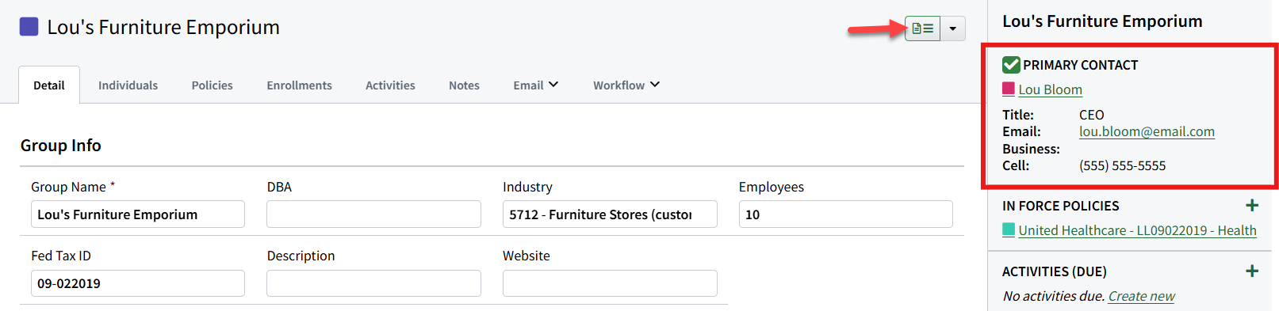Open the Notes tab

click(464, 85)
